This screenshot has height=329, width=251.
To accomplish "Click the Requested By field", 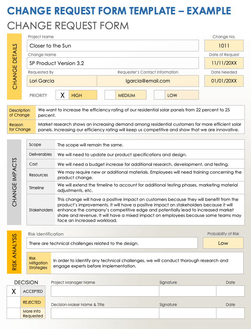I will [62, 81].
